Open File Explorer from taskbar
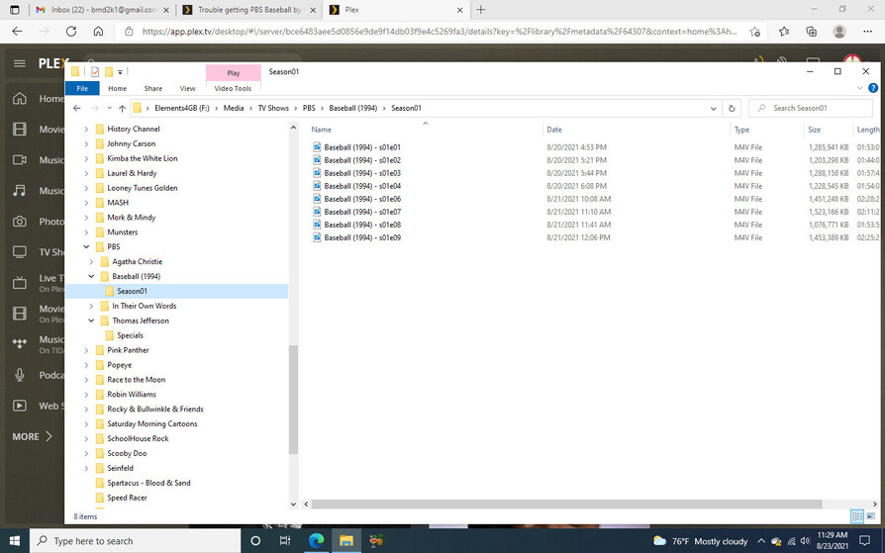Screen dimensions: 885x553 pyautogui.click(x=346, y=540)
